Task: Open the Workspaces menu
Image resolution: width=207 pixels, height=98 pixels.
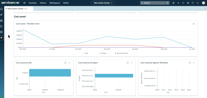Action: [55, 3]
